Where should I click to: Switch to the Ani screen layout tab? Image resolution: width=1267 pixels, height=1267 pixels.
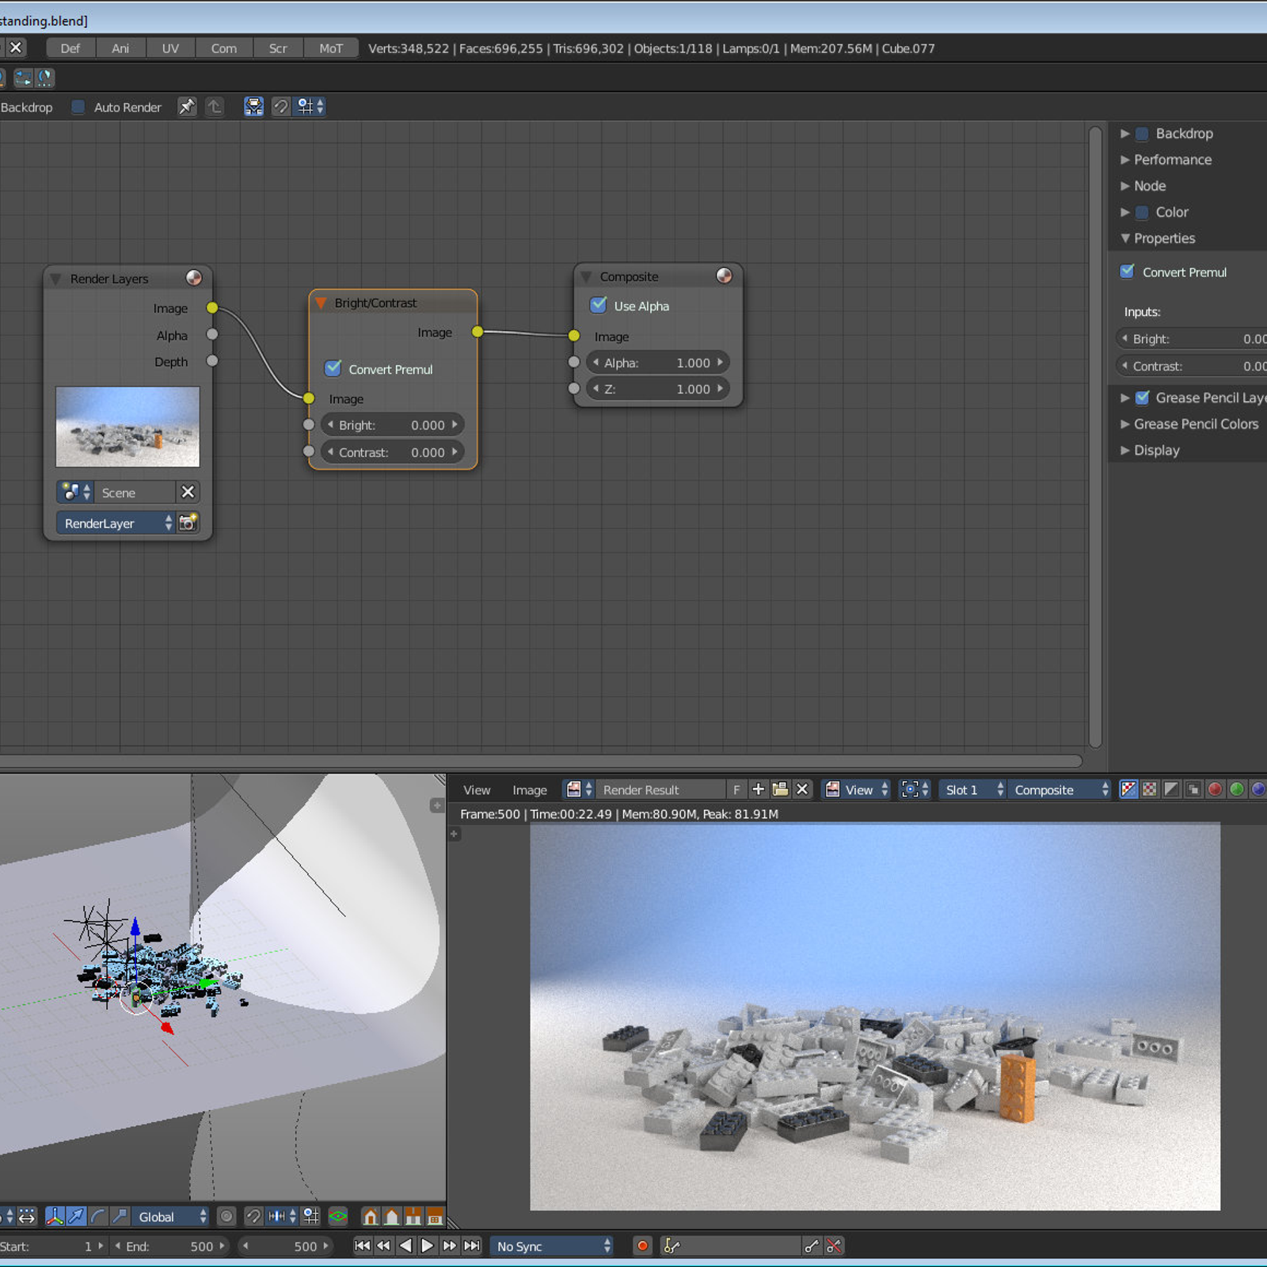[120, 48]
